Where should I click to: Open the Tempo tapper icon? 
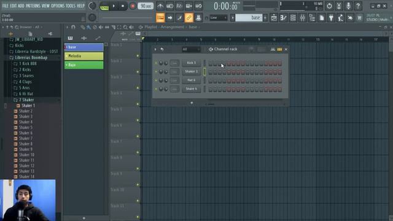[341, 18]
